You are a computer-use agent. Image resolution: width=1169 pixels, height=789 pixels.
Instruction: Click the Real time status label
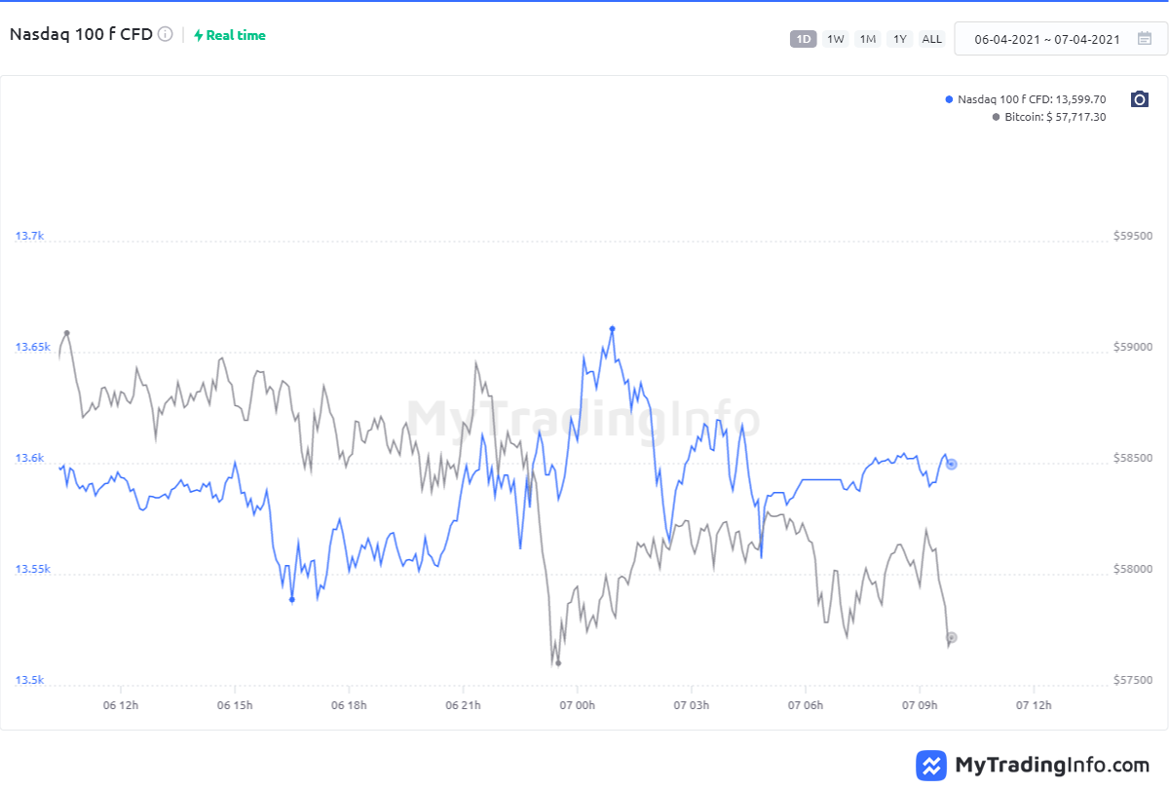click(236, 35)
